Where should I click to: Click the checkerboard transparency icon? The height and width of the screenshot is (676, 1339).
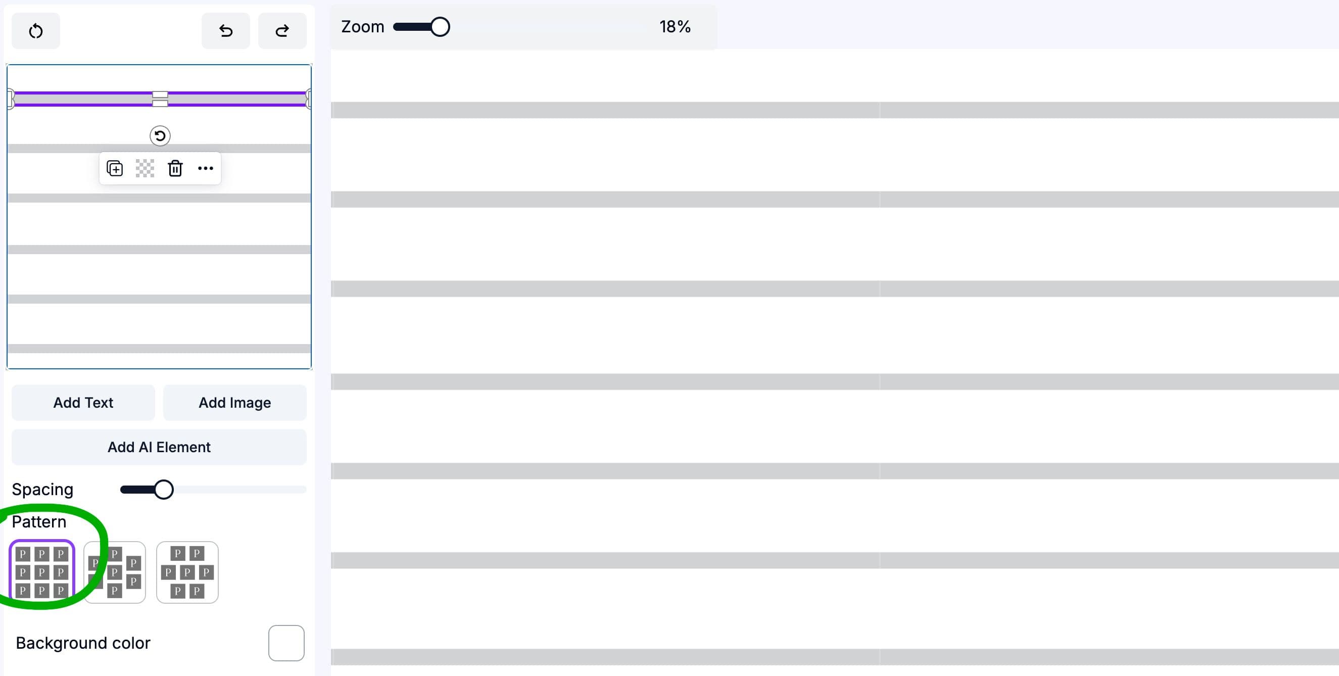click(x=145, y=168)
